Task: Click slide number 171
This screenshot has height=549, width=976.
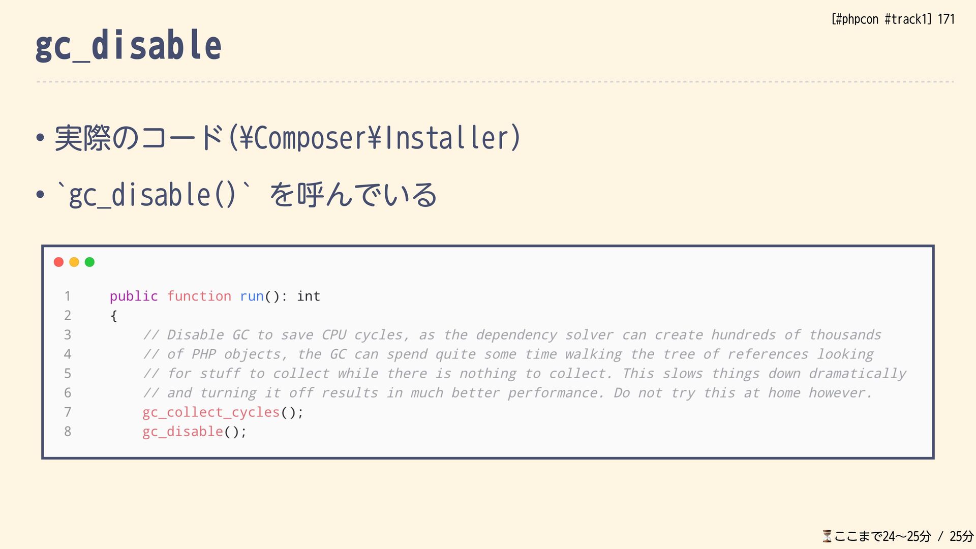Action: pos(946,19)
